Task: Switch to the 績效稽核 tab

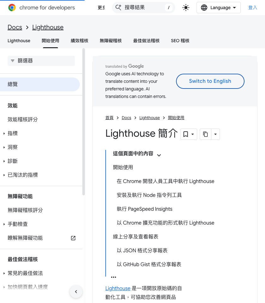Action: click(x=79, y=41)
